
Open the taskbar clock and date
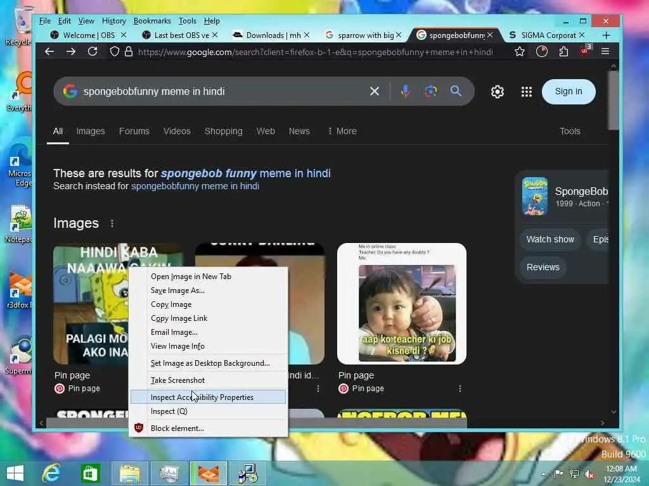click(622, 474)
